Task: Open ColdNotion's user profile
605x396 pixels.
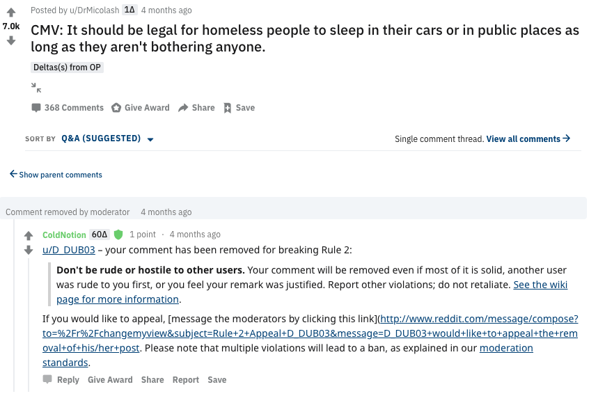Action: tap(64, 235)
